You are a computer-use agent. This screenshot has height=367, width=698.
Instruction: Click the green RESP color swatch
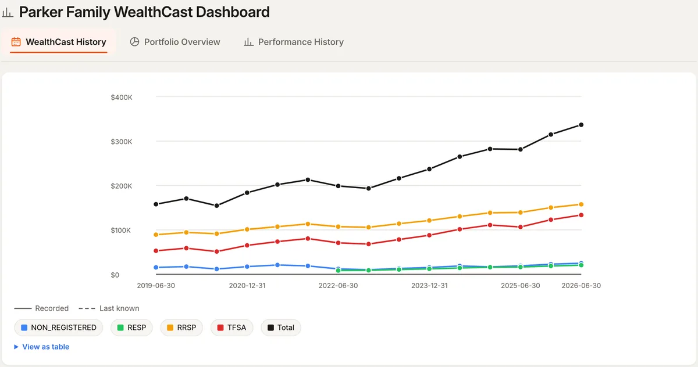pos(120,328)
